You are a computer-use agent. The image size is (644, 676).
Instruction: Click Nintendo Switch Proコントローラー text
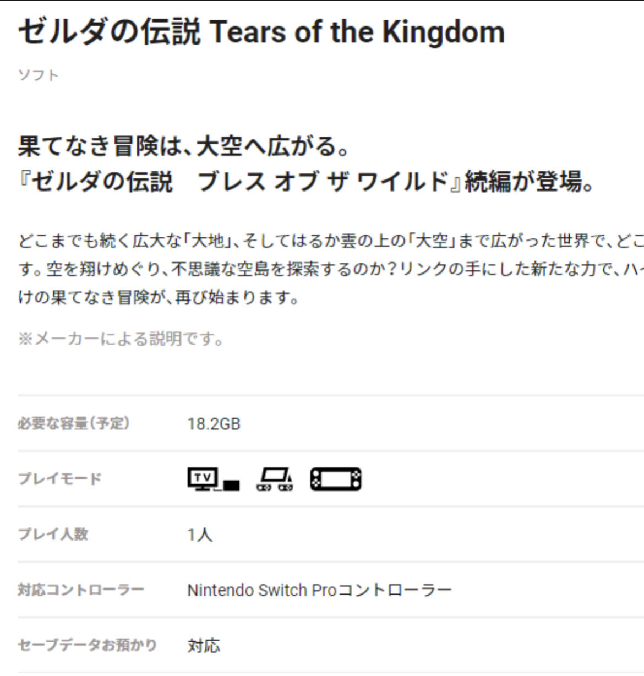(319, 590)
